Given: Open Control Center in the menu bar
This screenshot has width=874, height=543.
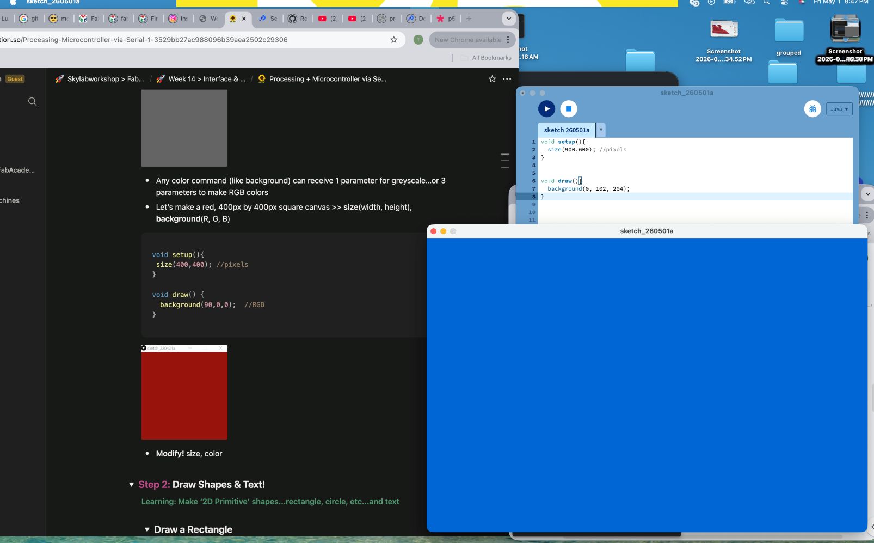Looking at the screenshot, I should [784, 2].
